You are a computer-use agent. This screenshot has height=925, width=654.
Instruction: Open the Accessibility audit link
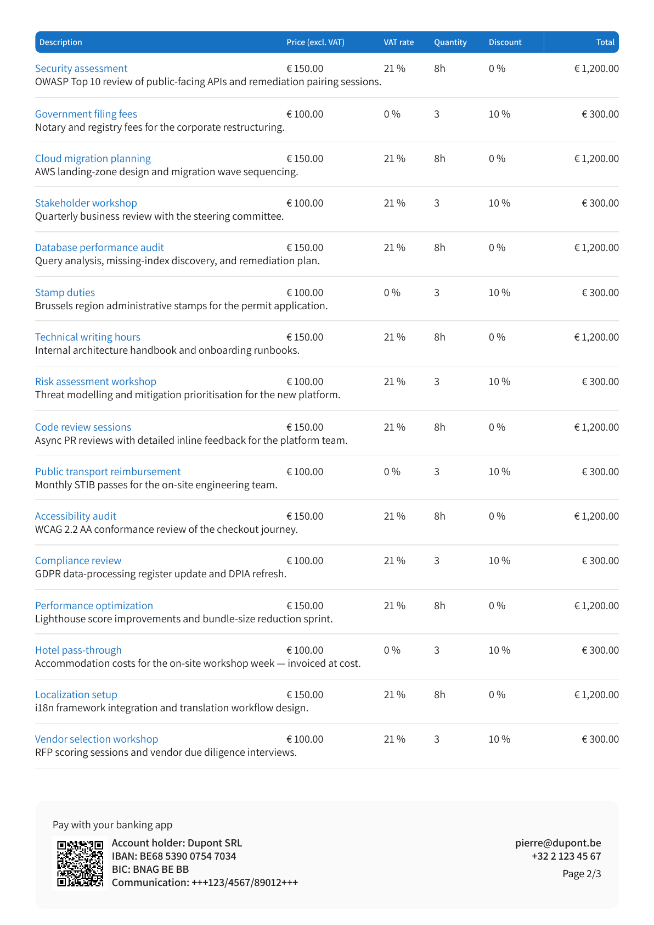pyautogui.click(x=76, y=516)
